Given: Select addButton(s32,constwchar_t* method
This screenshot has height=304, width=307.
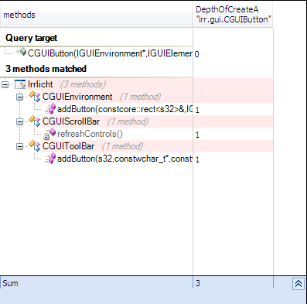Looking at the screenshot, I should pyautogui.click(x=125, y=159).
